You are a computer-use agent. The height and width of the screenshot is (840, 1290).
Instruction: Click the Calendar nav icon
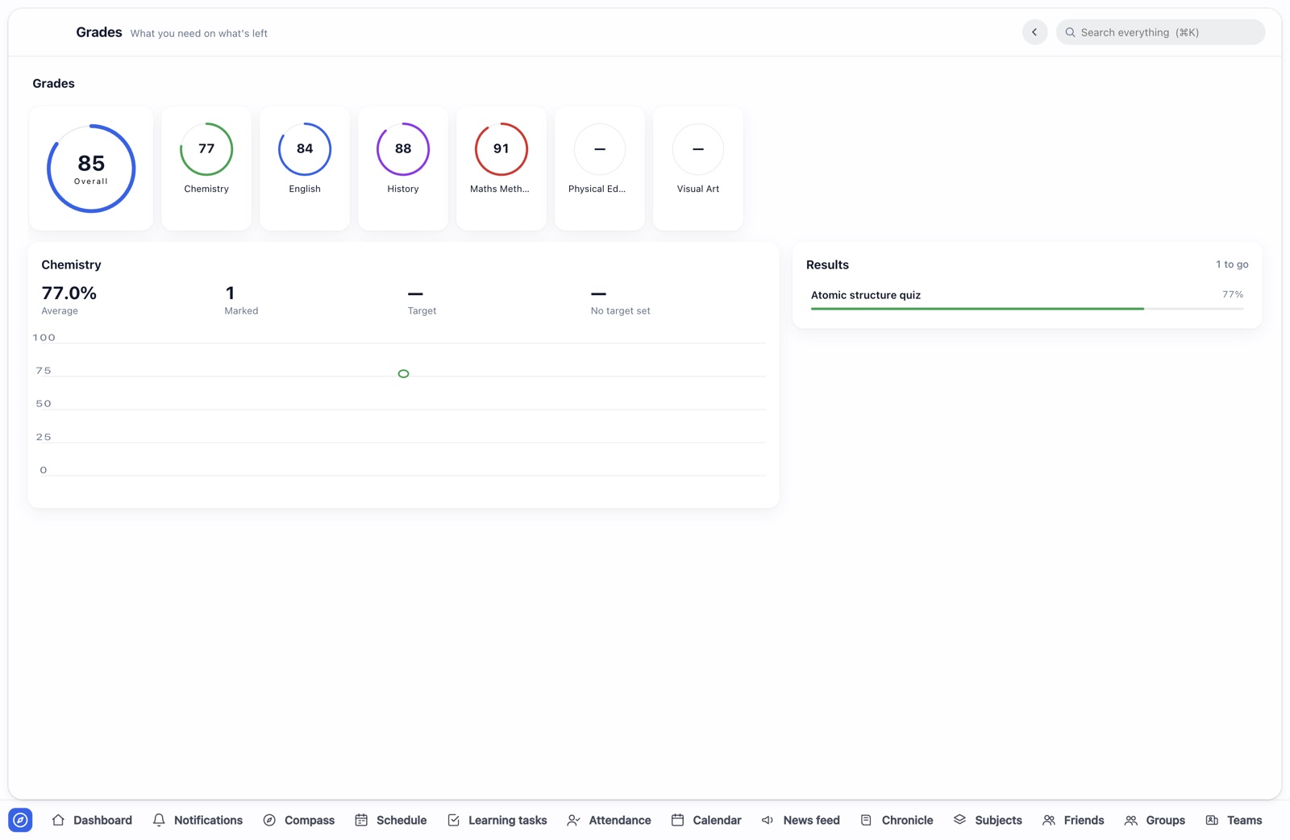coord(677,820)
